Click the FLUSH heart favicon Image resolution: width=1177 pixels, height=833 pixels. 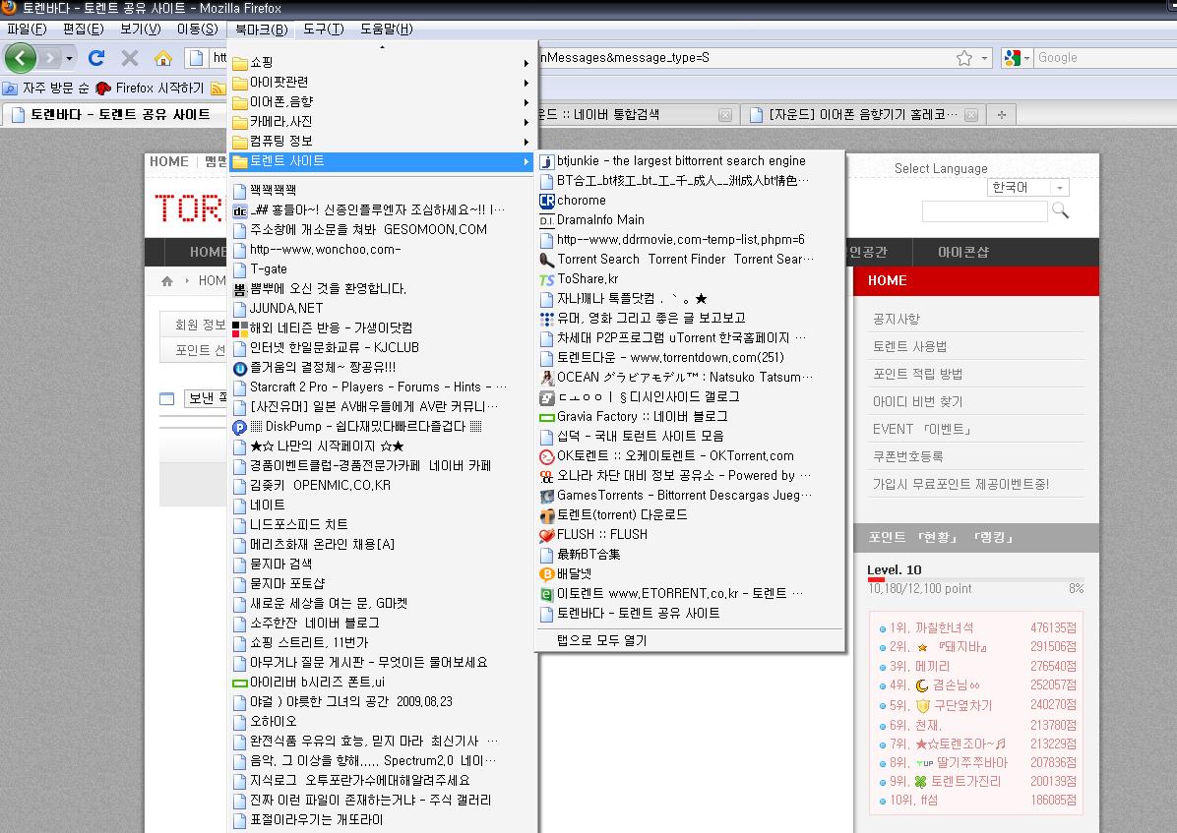coord(546,535)
